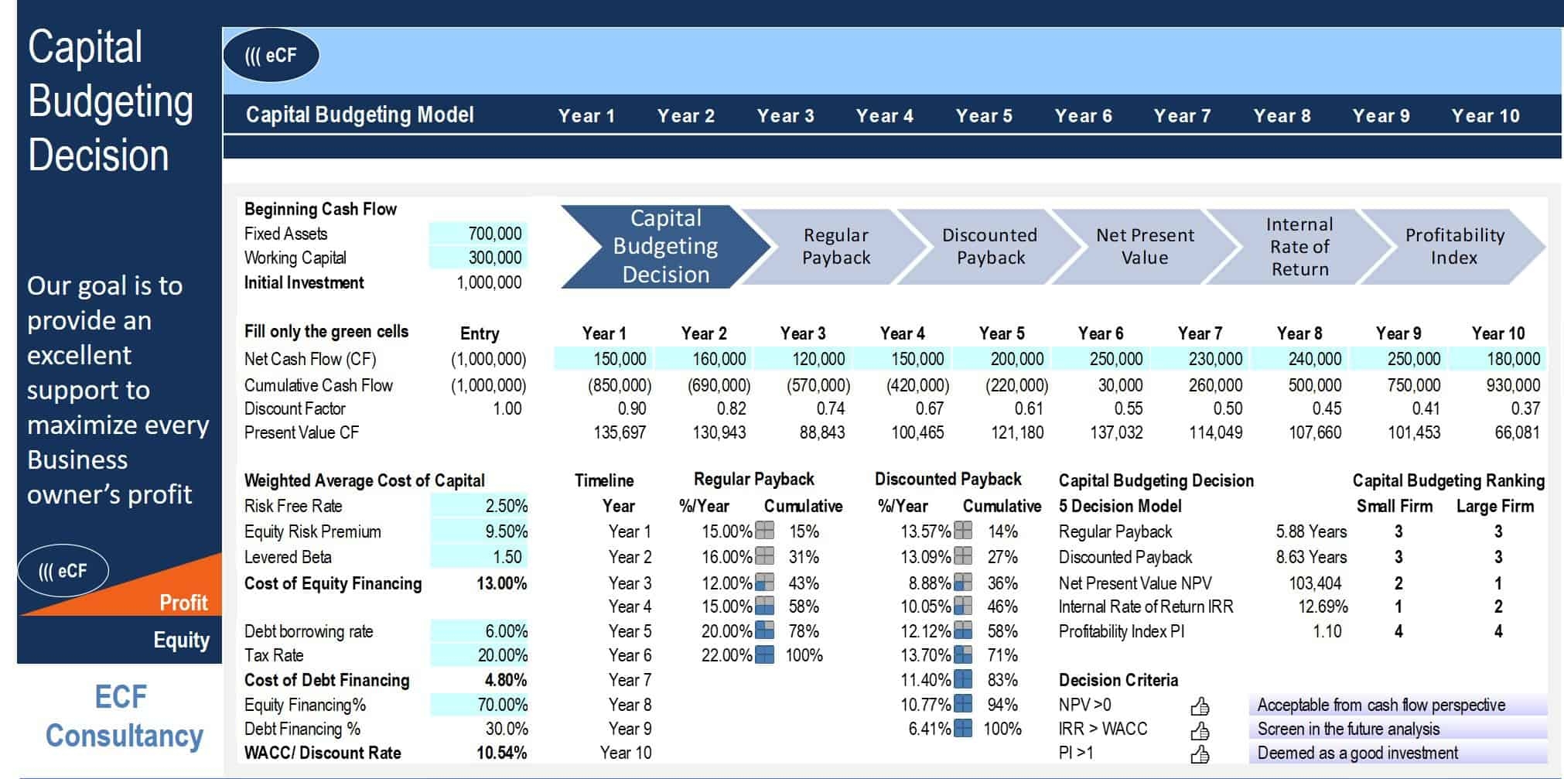
Task: Click the Profitability Index chevron
Action: 1453,246
